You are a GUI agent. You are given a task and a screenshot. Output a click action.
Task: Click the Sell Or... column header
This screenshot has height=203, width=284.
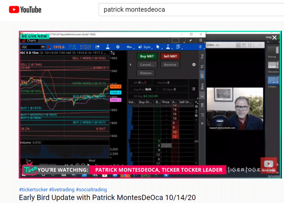(x=185, y=102)
